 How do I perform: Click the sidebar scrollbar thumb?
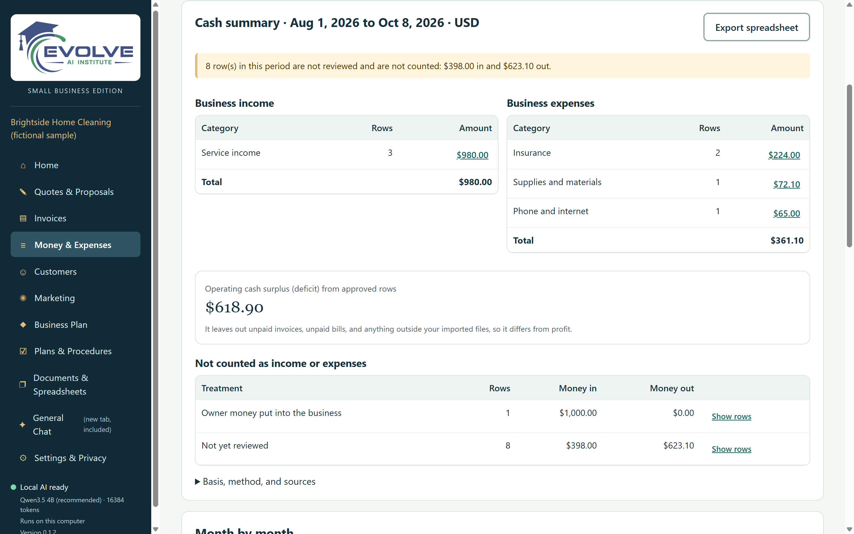156,258
